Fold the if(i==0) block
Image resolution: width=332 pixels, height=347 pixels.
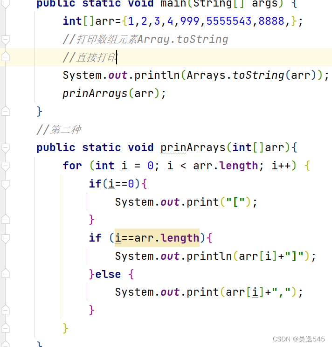point(5,184)
